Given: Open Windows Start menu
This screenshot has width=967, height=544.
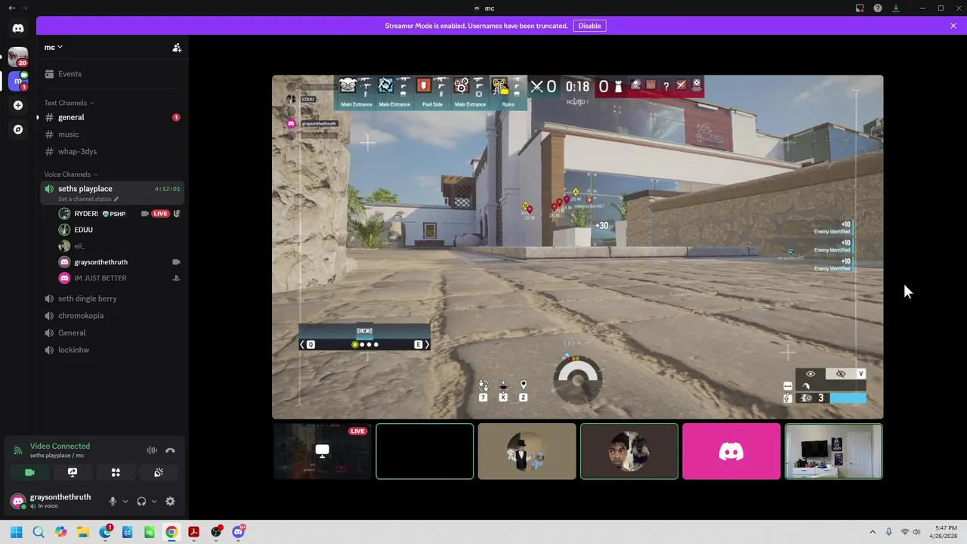Looking at the screenshot, I should (17, 532).
